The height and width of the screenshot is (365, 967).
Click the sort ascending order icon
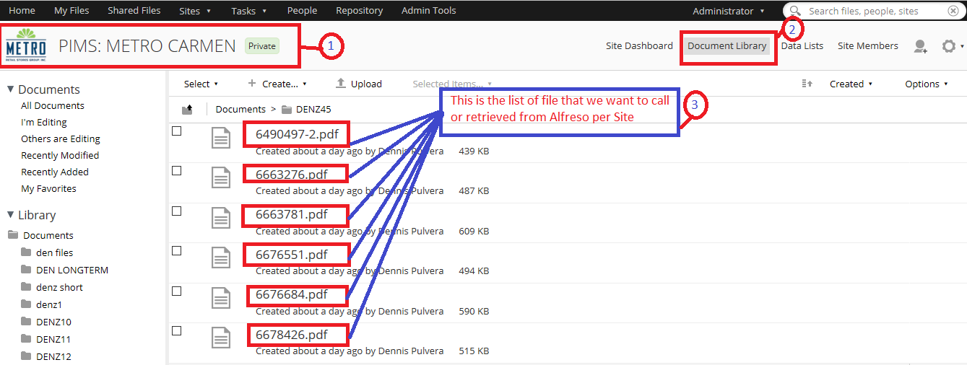807,84
